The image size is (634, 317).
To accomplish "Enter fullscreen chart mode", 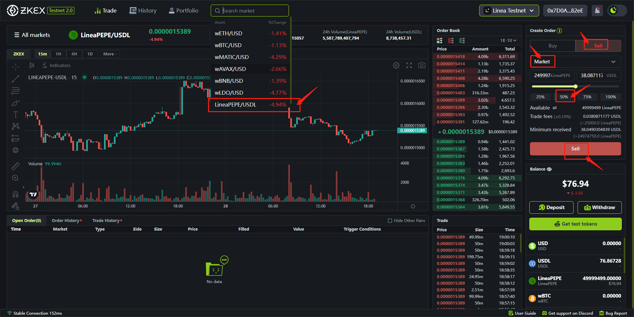I will tap(409, 65).
